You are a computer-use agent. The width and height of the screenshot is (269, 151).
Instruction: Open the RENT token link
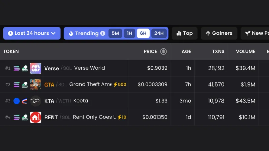51,118
